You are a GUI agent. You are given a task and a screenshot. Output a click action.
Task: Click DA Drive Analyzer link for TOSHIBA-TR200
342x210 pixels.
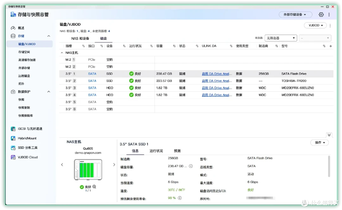point(217,81)
